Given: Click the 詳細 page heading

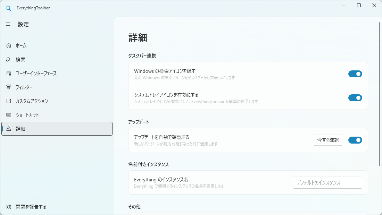Looking at the screenshot, I should click(x=138, y=38).
